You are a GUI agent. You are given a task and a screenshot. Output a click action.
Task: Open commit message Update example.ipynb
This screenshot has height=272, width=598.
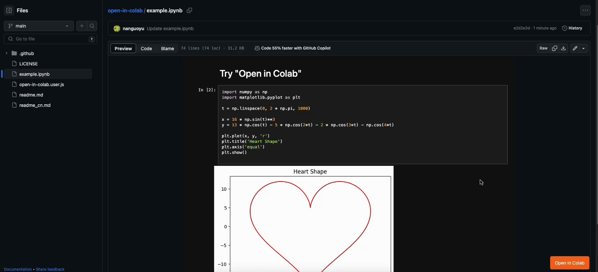click(170, 28)
